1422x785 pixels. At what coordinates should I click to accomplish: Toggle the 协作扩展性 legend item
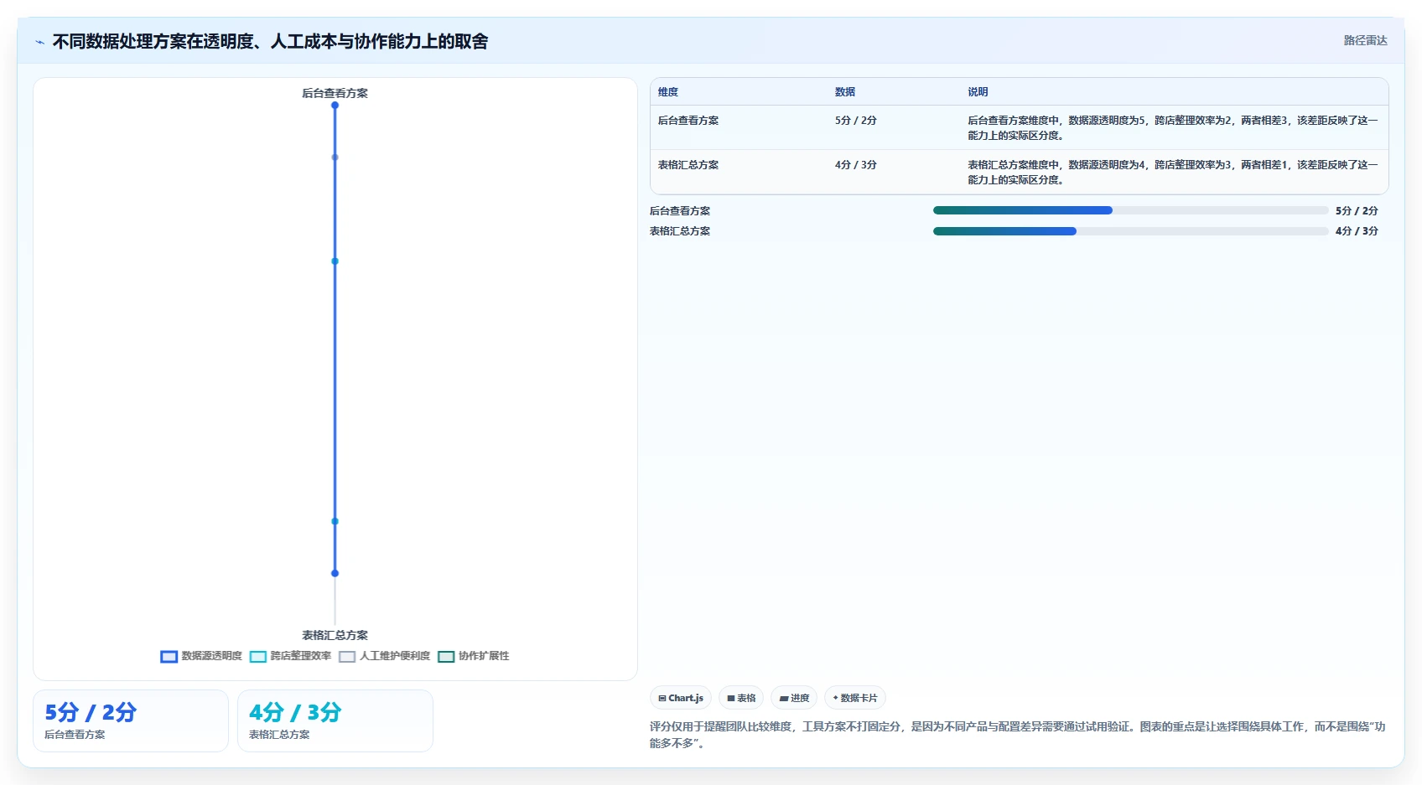474,656
